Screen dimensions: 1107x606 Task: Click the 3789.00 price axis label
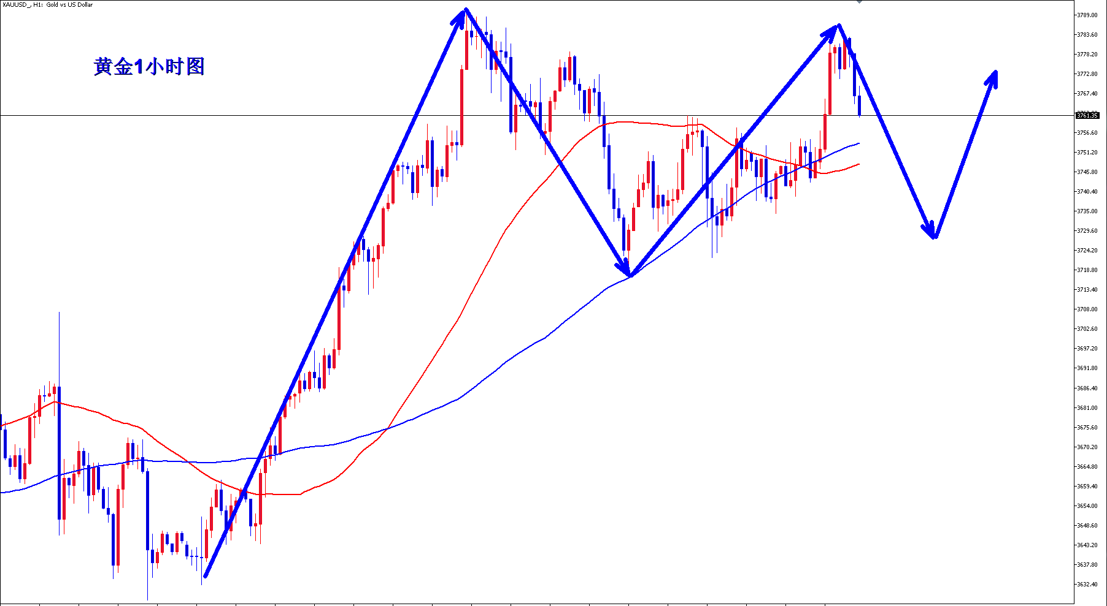[x=1087, y=15]
